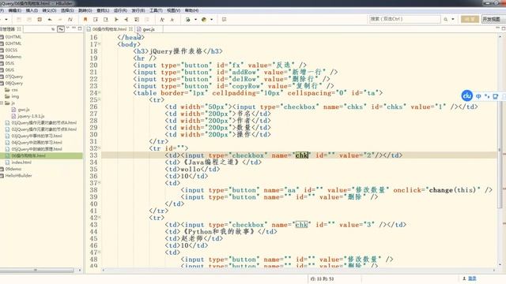Collapse the td fold at line 37
Viewport: 506px width, 284px height.
(x=99, y=183)
